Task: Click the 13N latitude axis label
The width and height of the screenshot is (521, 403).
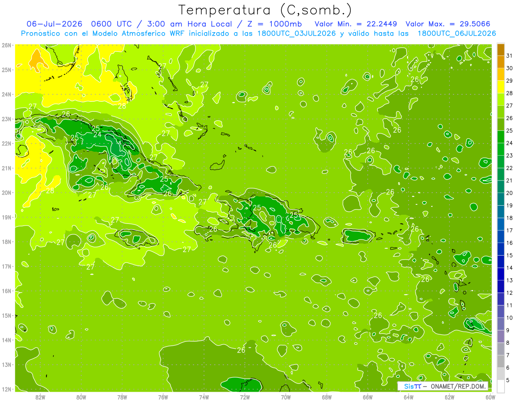Action: [7, 364]
